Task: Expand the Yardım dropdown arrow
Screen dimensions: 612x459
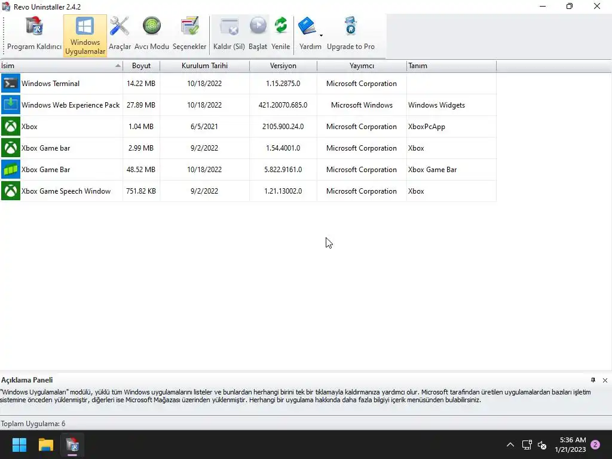Action: (321, 35)
